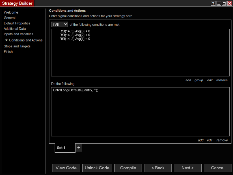Select the RSI Avg[2] < 0 condition
Image resolution: width=233 pixels, height=175 pixels.
click(x=75, y=35)
